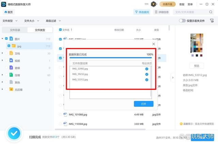Show 详细信息 detail view
This screenshot has width=218, height=144.
(161, 12)
